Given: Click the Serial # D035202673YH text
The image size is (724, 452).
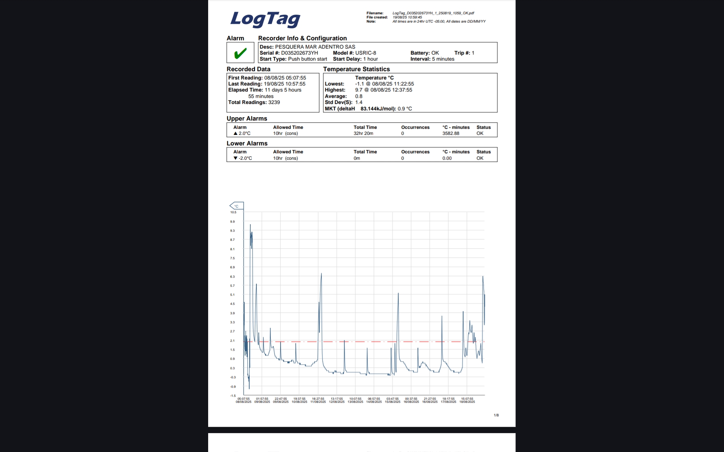Looking at the screenshot, I should 289,53.
